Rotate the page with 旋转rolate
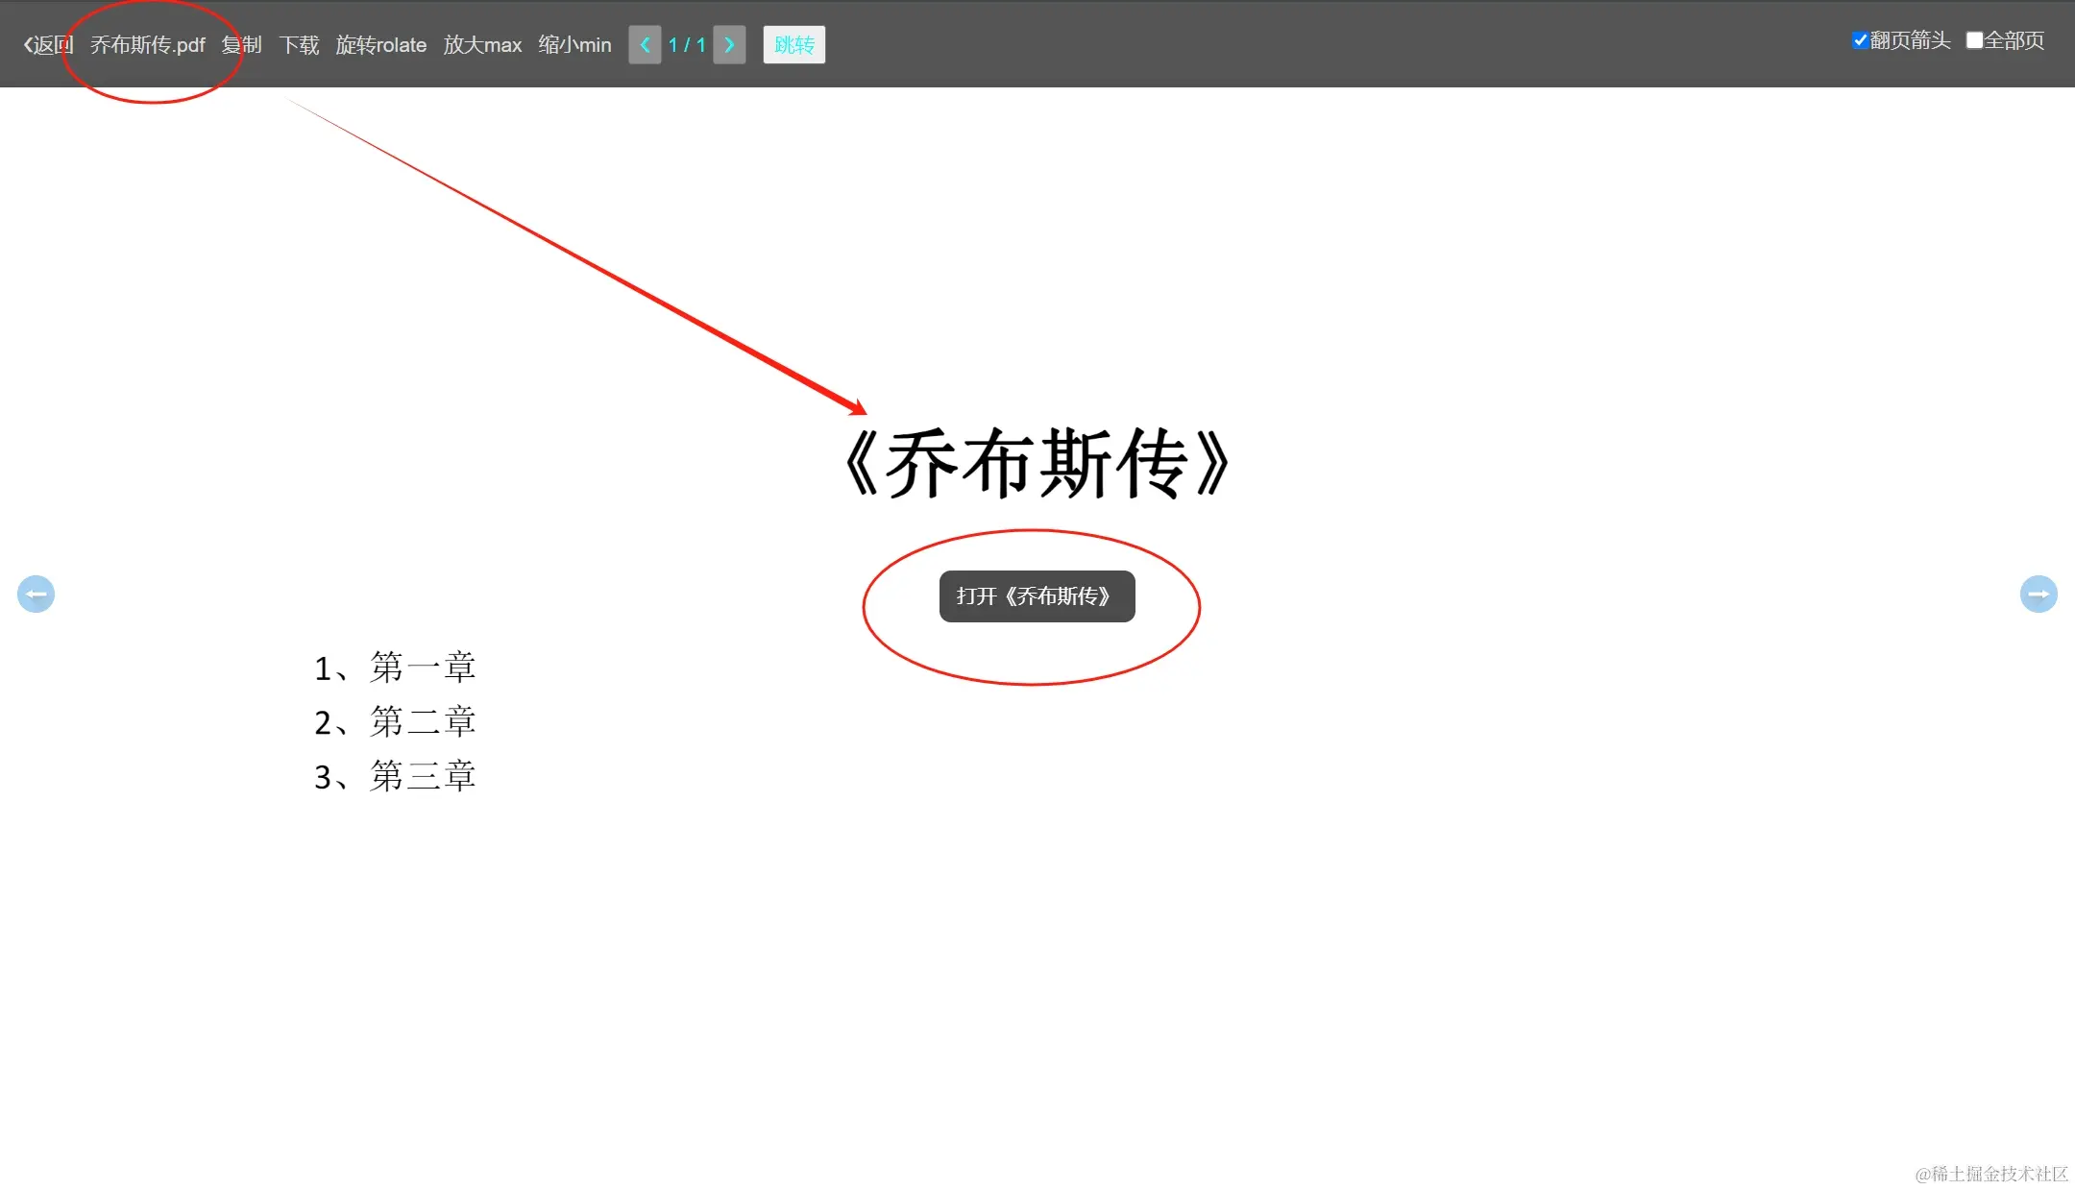Image resolution: width=2075 pixels, height=1190 pixels. 380,45
